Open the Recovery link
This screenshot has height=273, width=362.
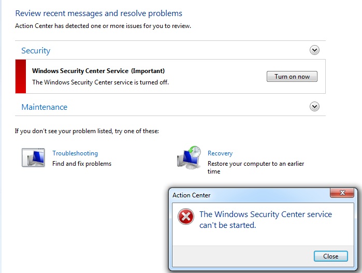pos(220,153)
